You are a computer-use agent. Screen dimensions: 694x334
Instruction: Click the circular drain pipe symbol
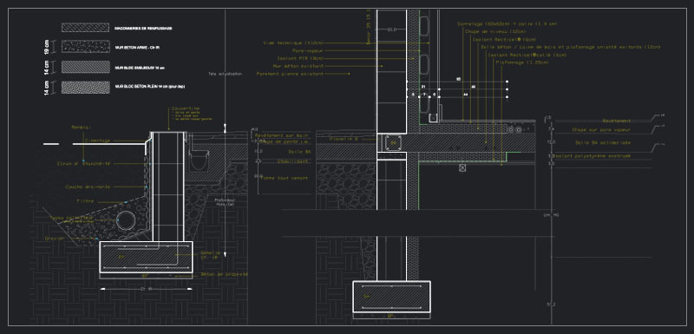click(x=127, y=219)
